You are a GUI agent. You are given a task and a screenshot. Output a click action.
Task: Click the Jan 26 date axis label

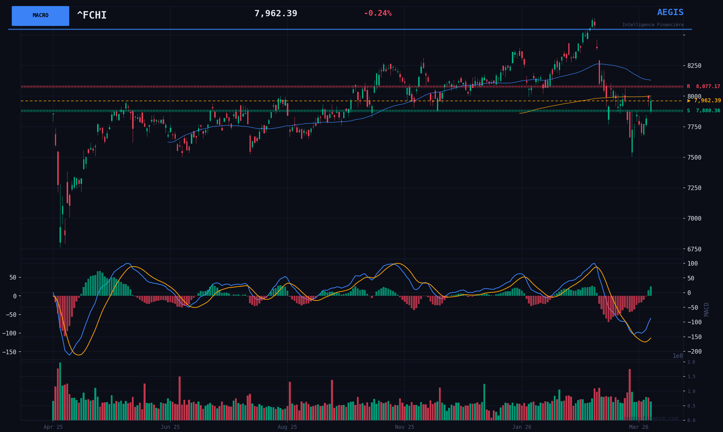pyautogui.click(x=522, y=427)
